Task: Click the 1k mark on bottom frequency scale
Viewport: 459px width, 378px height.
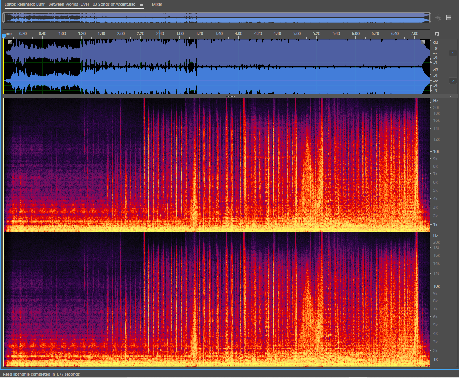Action: coord(436,359)
